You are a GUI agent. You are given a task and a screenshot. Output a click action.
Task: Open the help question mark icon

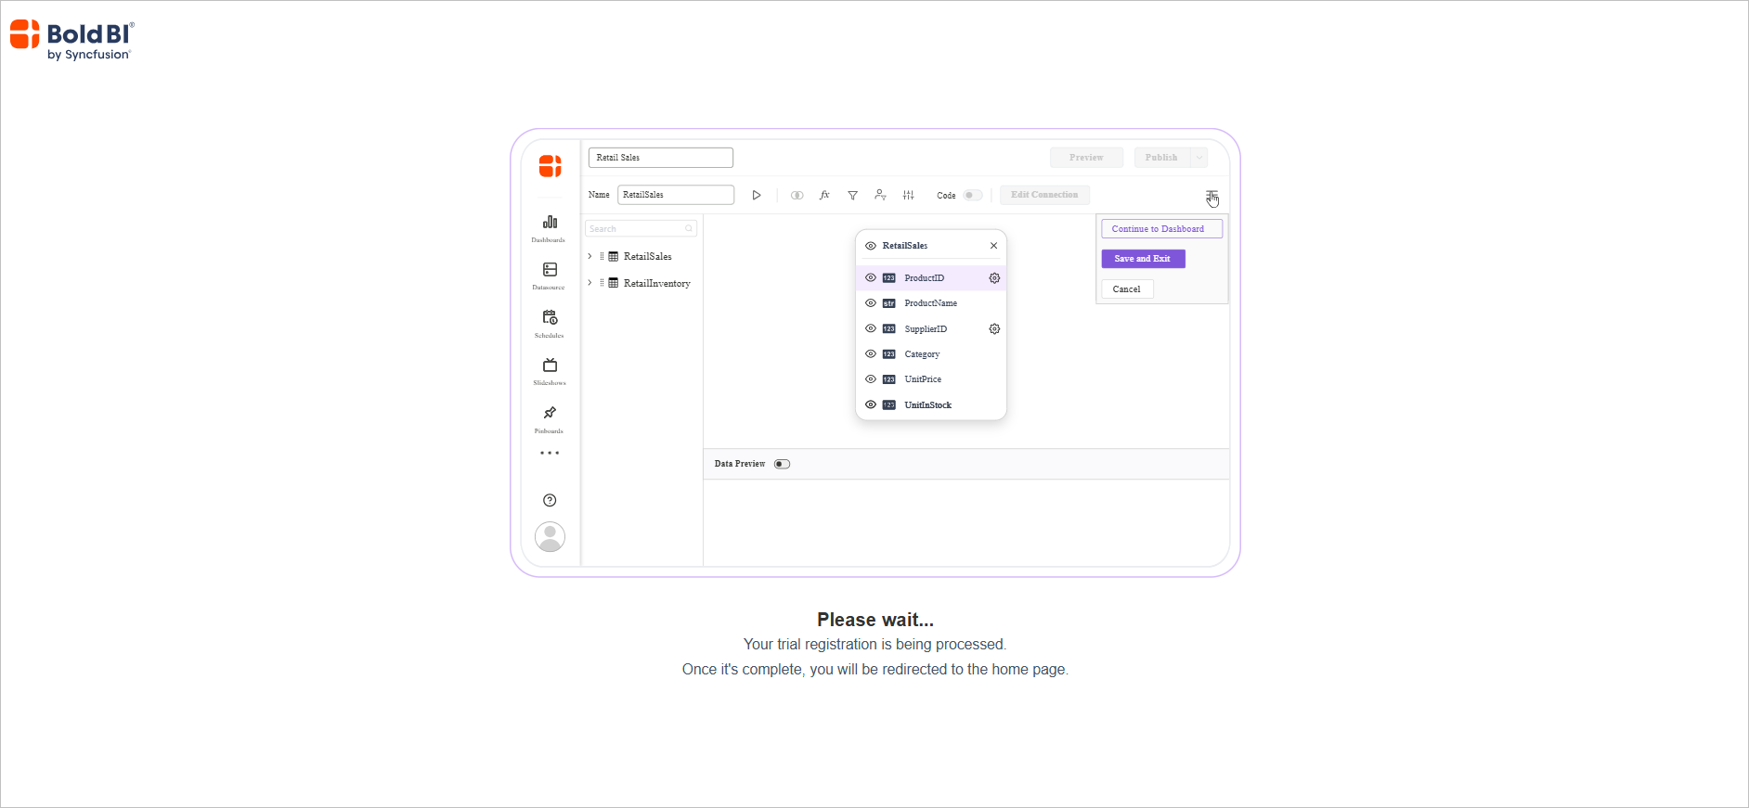coord(550,500)
